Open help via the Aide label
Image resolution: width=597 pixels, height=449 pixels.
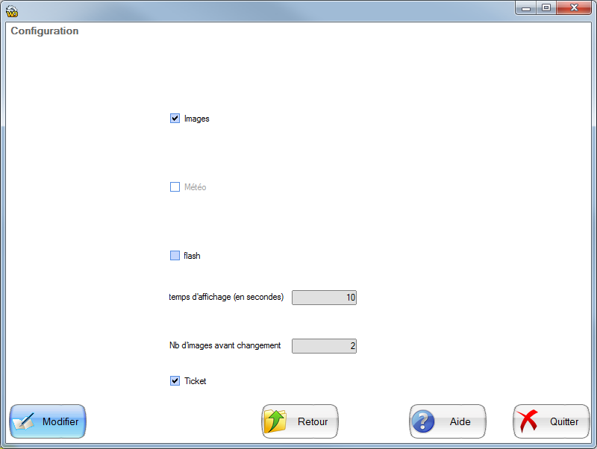(x=460, y=421)
